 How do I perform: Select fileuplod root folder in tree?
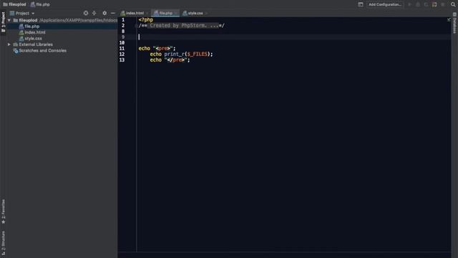pyautogui.click(x=28, y=21)
